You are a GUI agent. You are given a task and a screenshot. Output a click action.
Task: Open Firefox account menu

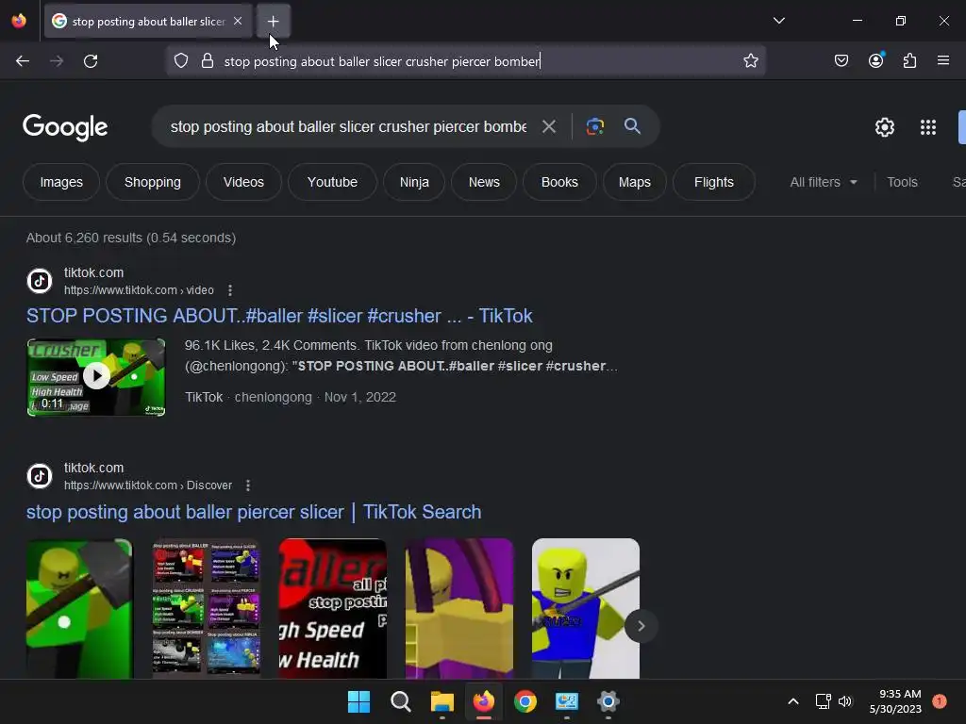tap(875, 61)
